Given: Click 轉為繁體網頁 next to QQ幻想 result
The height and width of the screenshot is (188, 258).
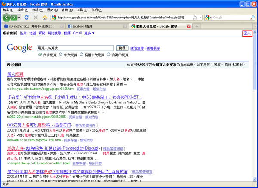Looking at the screenshot, I should click(x=86, y=126).
